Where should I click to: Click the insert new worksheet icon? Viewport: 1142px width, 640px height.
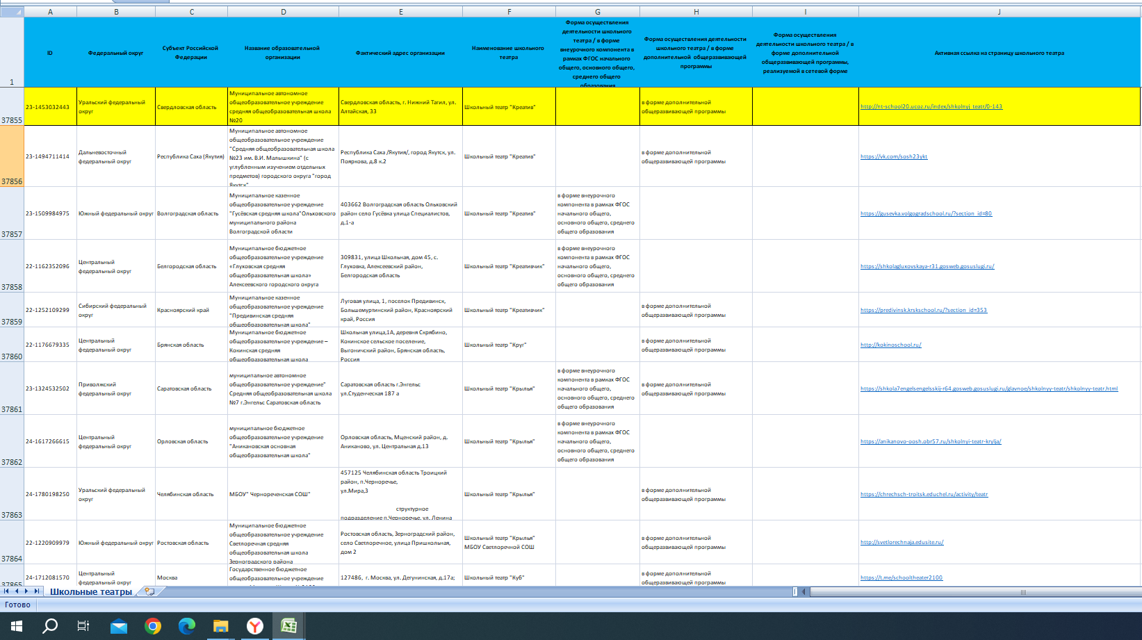[149, 591]
